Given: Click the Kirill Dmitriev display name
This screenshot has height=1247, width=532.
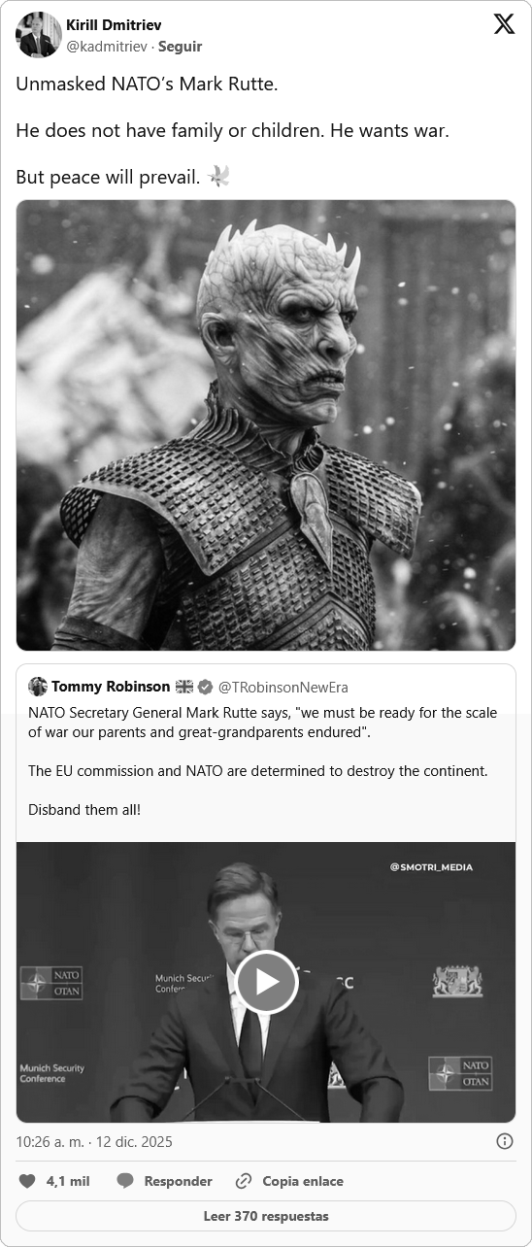Looking at the screenshot, I should tap(114, 25).
